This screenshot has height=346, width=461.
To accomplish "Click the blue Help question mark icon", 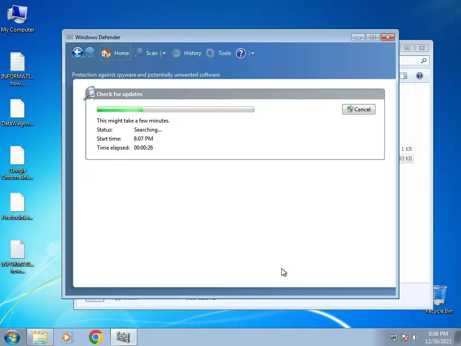I will 241,53.
